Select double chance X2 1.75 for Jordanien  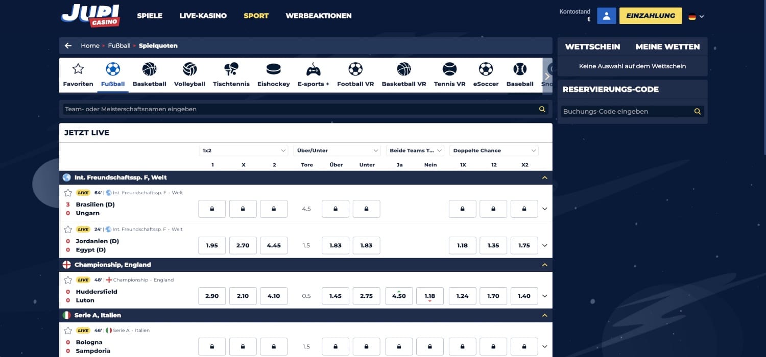point(524,245)
